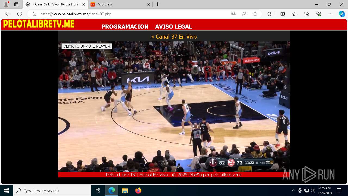
Task: Open the translate page option
Action: [233, 14]
